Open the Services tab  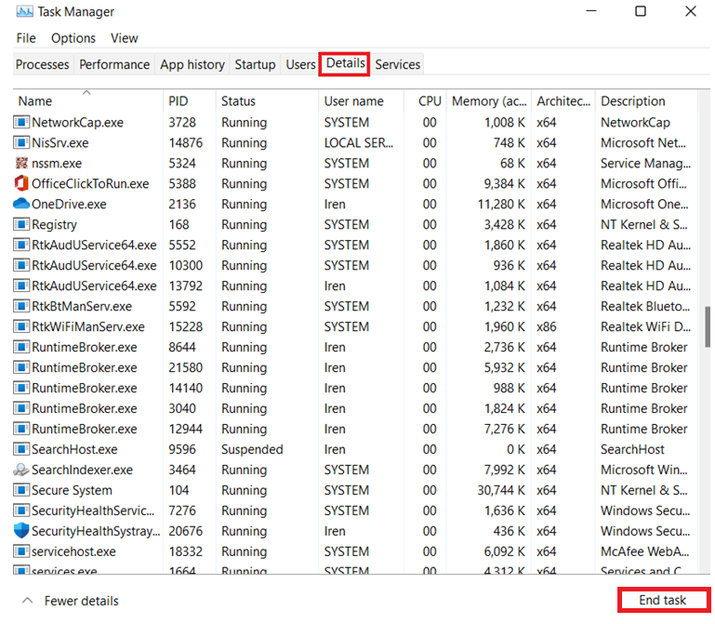[397, 64]
